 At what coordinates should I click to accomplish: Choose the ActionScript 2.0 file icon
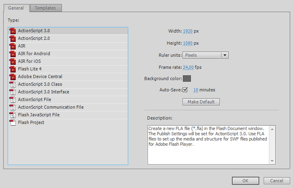coord(12,38)
